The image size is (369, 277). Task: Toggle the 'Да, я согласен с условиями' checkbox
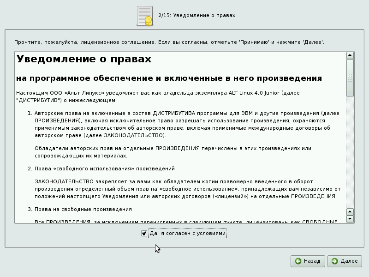[144, 234]
